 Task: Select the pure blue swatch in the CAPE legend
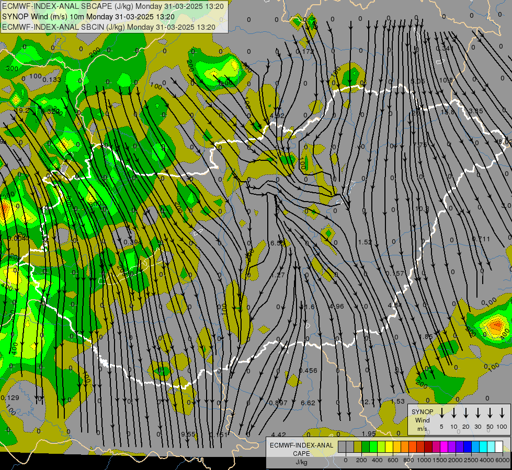tap(468, 446)
